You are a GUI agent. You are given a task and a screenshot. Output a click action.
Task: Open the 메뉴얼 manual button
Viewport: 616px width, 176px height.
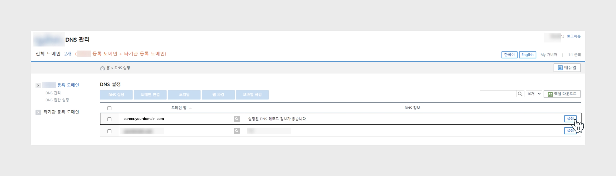(x=567, y=68)
